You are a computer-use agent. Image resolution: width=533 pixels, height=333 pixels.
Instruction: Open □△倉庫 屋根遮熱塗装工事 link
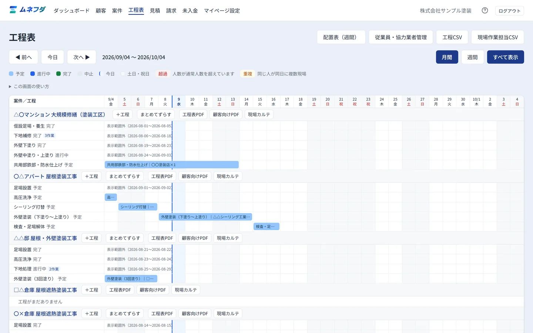click(45, 290)
